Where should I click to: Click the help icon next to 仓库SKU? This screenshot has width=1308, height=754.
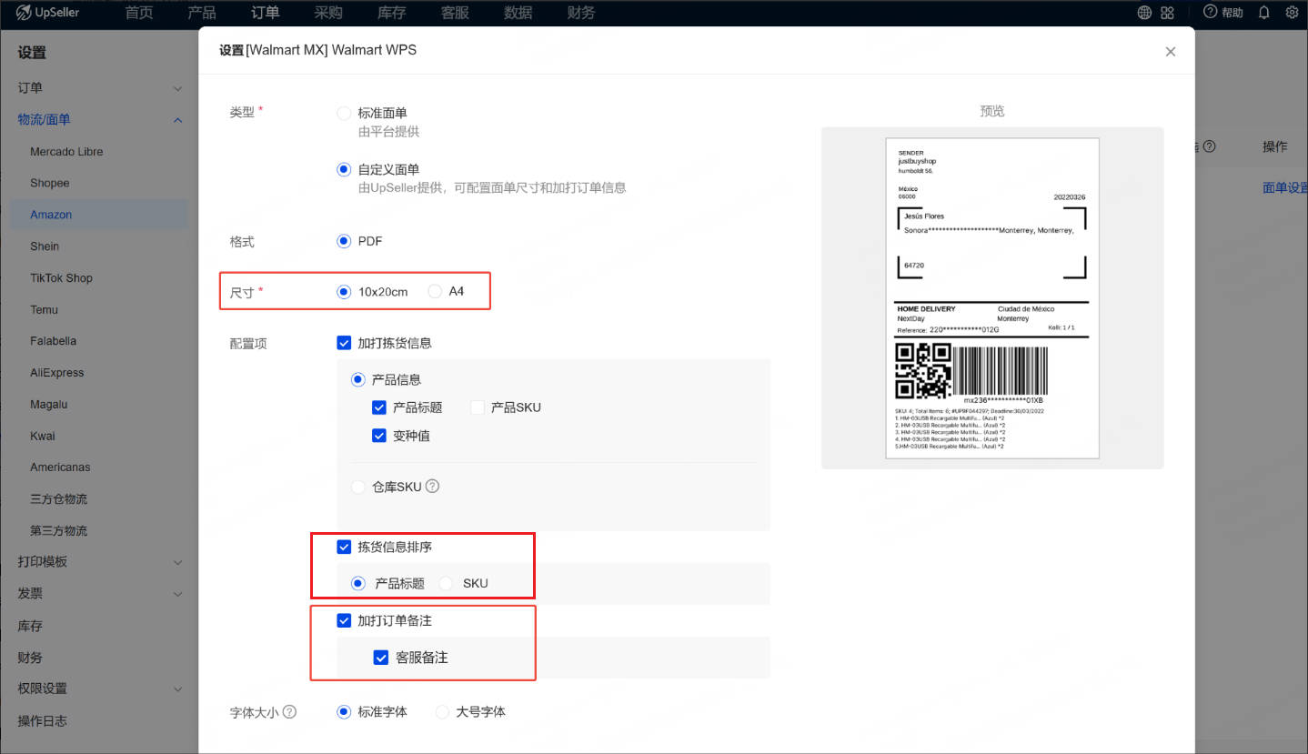[431, 486]
